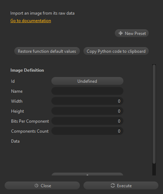Click the Data parameter label
The width and height of the screenshot is (163, 194).
[15, 141]
